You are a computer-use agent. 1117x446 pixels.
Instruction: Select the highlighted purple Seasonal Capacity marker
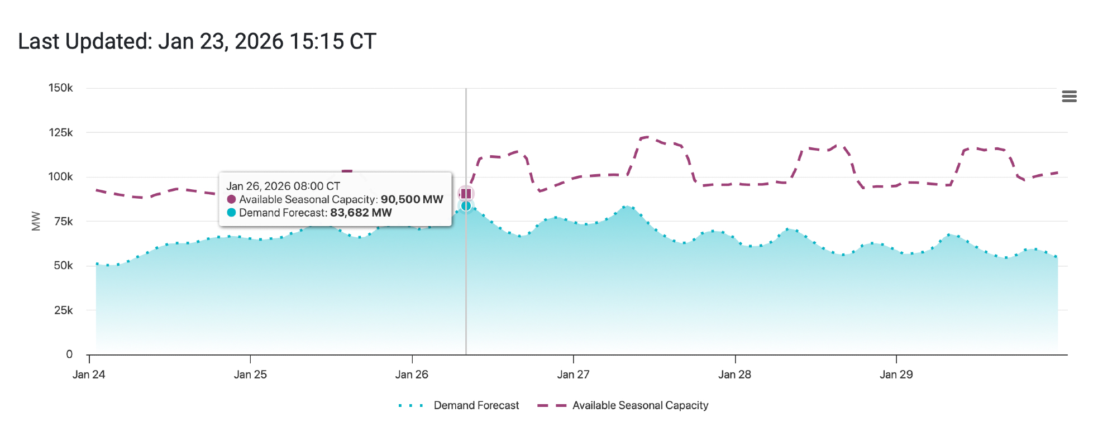[466, 194]
